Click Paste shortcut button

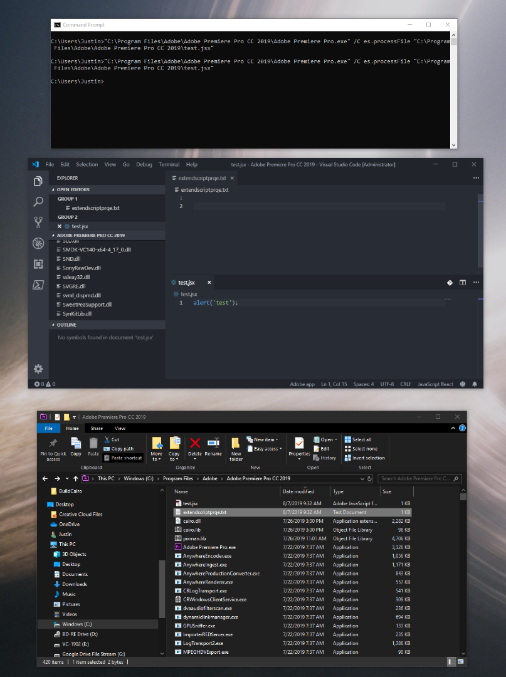(123, 458)
